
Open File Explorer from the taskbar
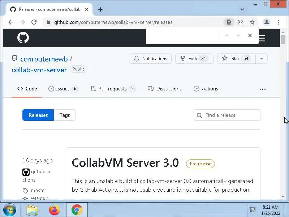click(x=32, y=210)
